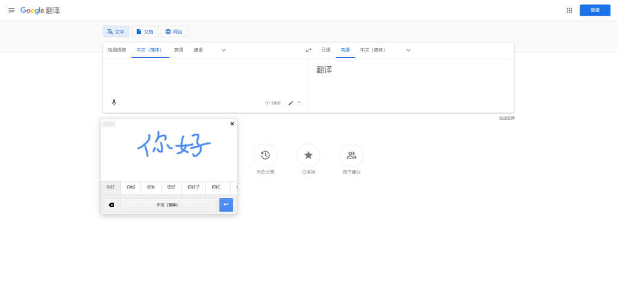Image resolution: width=617 pixels, height=283 pixels.
Task: Choose handwriting suggestion 你如
Action: click(131, 187)
